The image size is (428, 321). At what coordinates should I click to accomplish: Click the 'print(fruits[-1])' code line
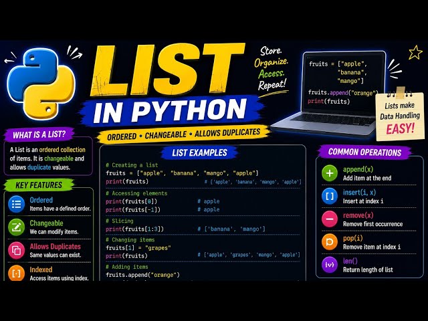133,209
